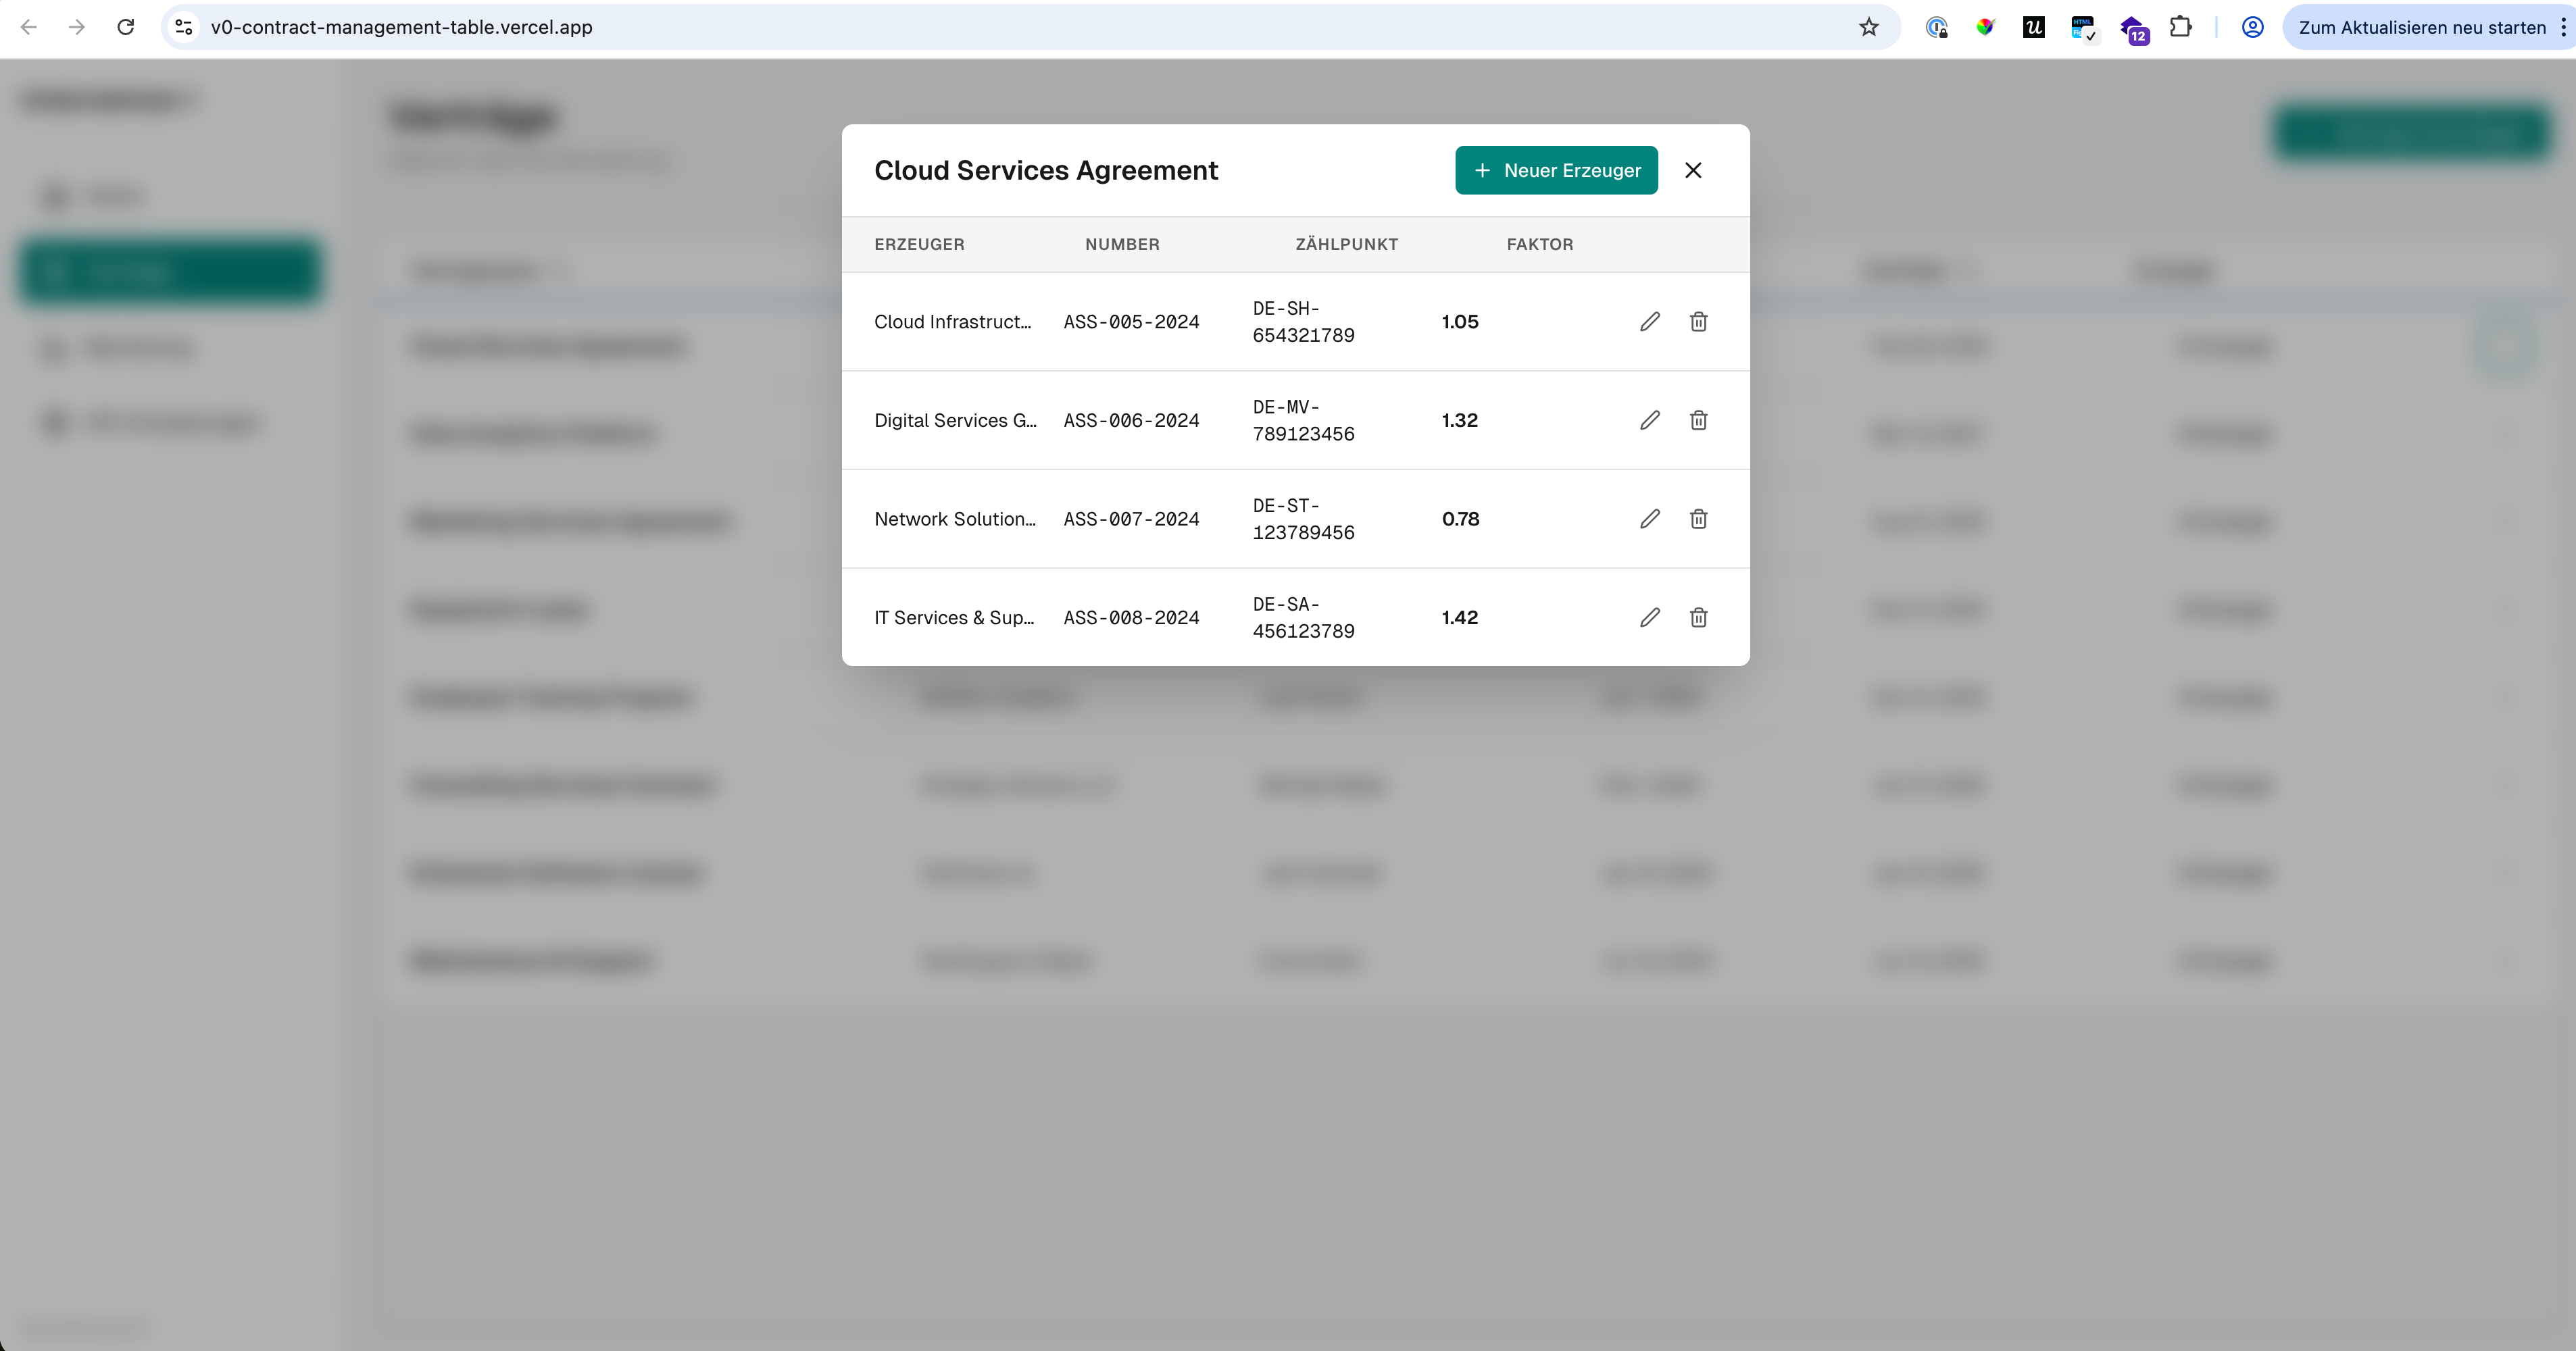Screen dimensions: 2576x1351
Task: Close the Cloud Services Agreement dialog
Action: click(x=1694, y=170)
